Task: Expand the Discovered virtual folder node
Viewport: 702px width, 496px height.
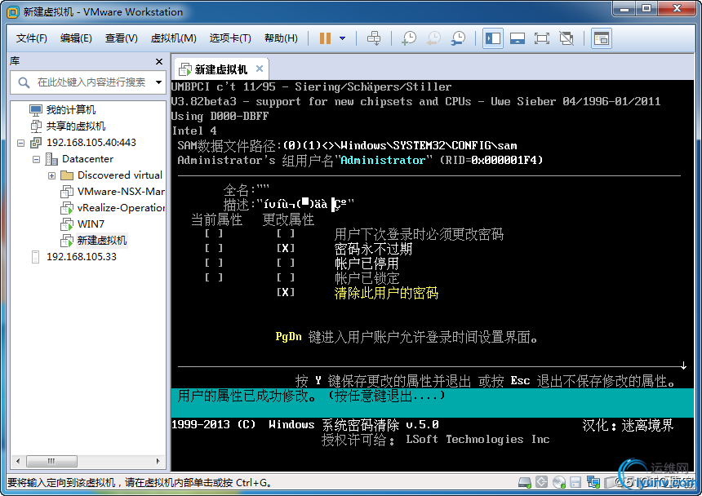Action: 52,175
